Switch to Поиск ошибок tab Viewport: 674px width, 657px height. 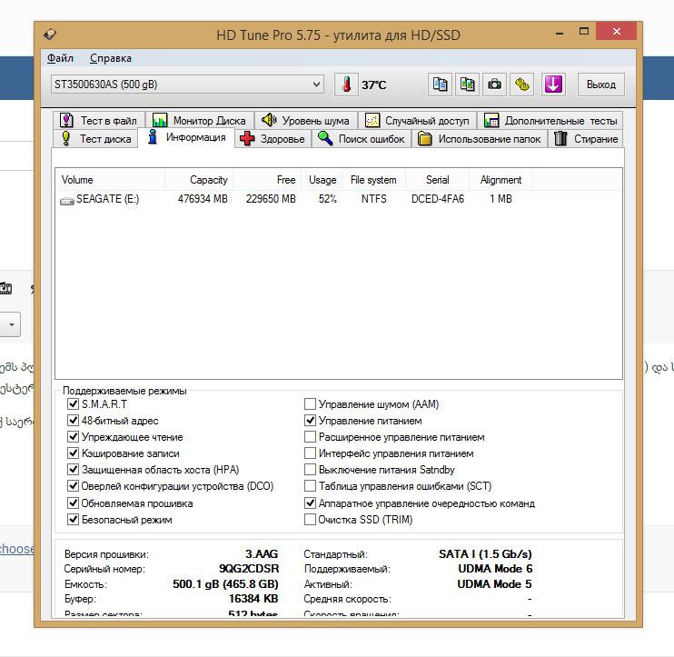pyautogui.click(x=361, y=139)
